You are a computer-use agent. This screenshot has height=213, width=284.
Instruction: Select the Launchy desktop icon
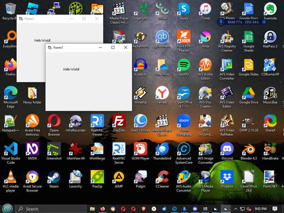tap(75, 179)
